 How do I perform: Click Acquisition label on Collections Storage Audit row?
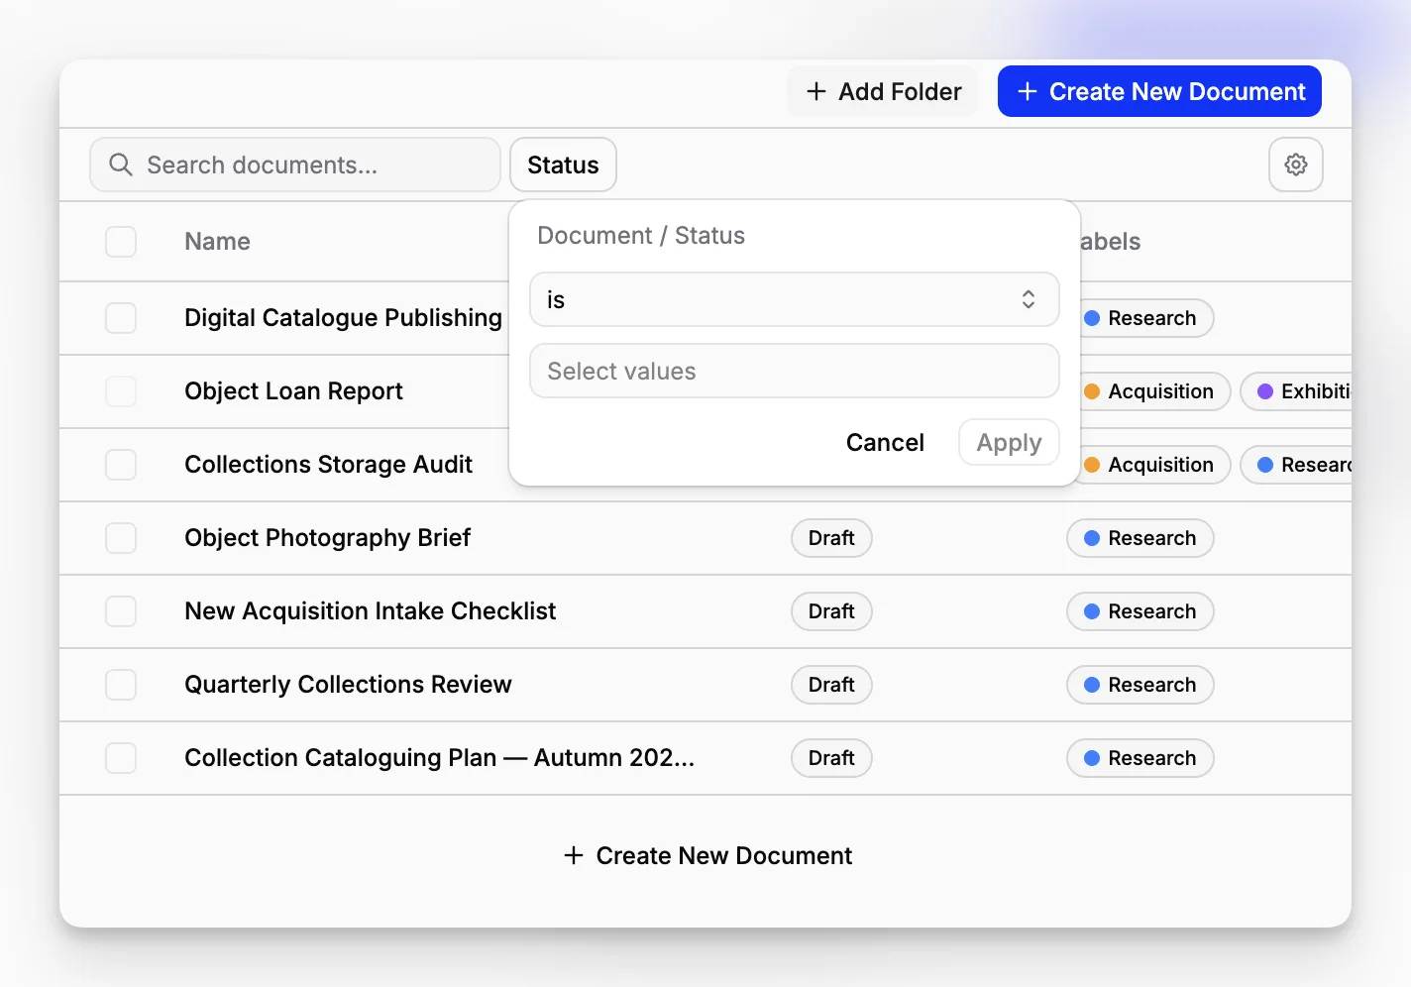[x=1155, y=465]
